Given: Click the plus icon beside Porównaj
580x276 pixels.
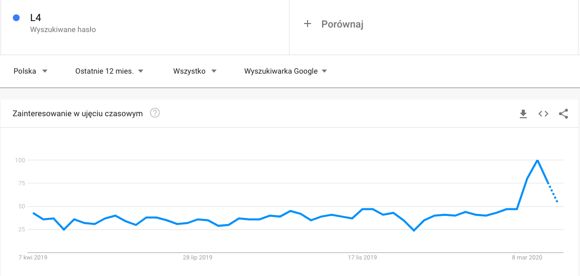Looking at the screenshot, I should [x=308, y=24].
